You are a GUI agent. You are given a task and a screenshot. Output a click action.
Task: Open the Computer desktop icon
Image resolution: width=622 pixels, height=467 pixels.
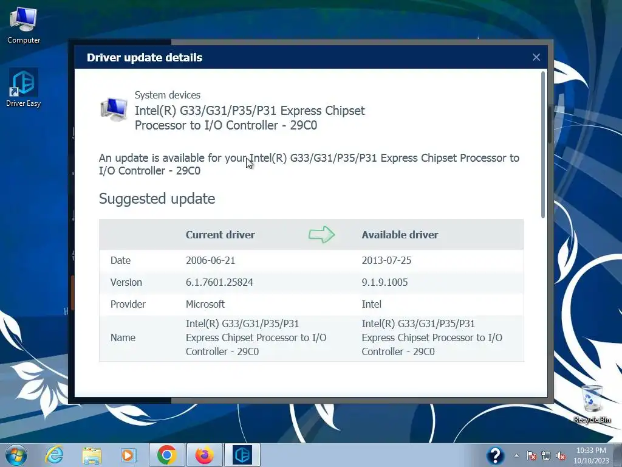[24, 26]
